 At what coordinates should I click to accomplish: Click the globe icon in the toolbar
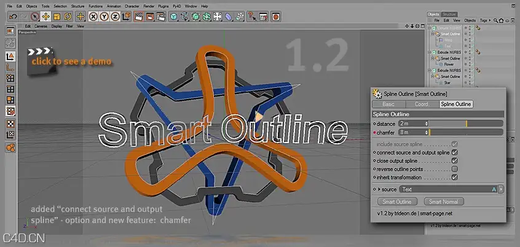coord(275,16)
